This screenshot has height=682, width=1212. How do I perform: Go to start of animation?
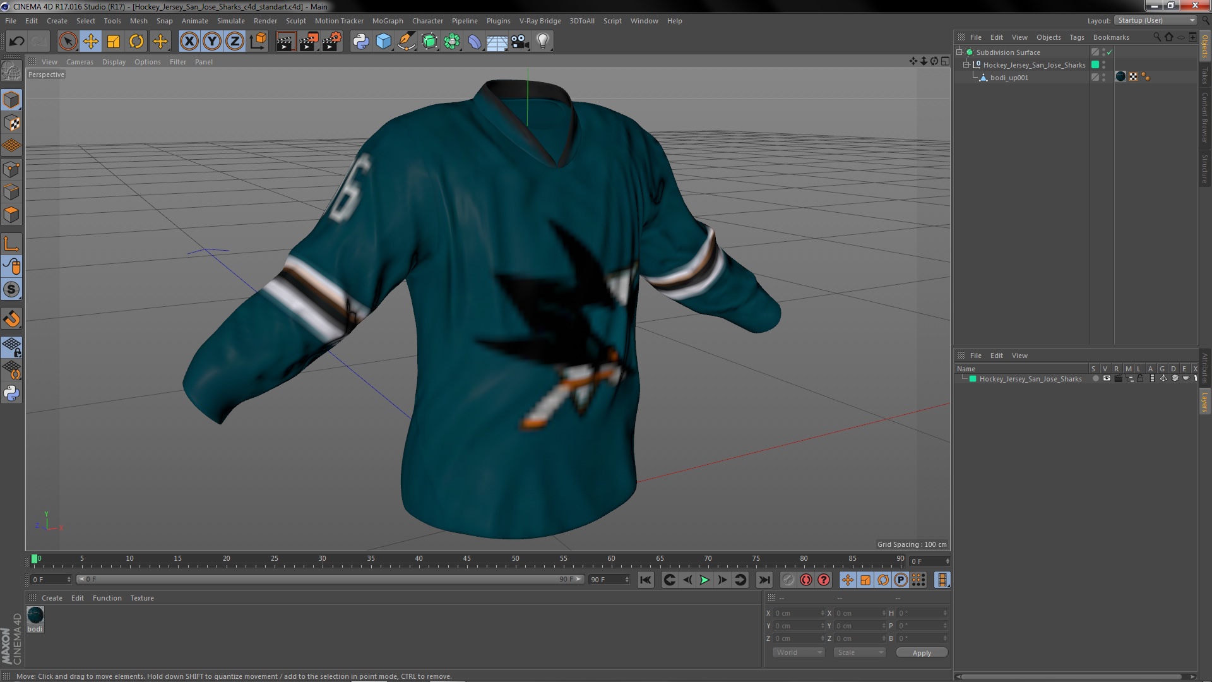(645, 580)
